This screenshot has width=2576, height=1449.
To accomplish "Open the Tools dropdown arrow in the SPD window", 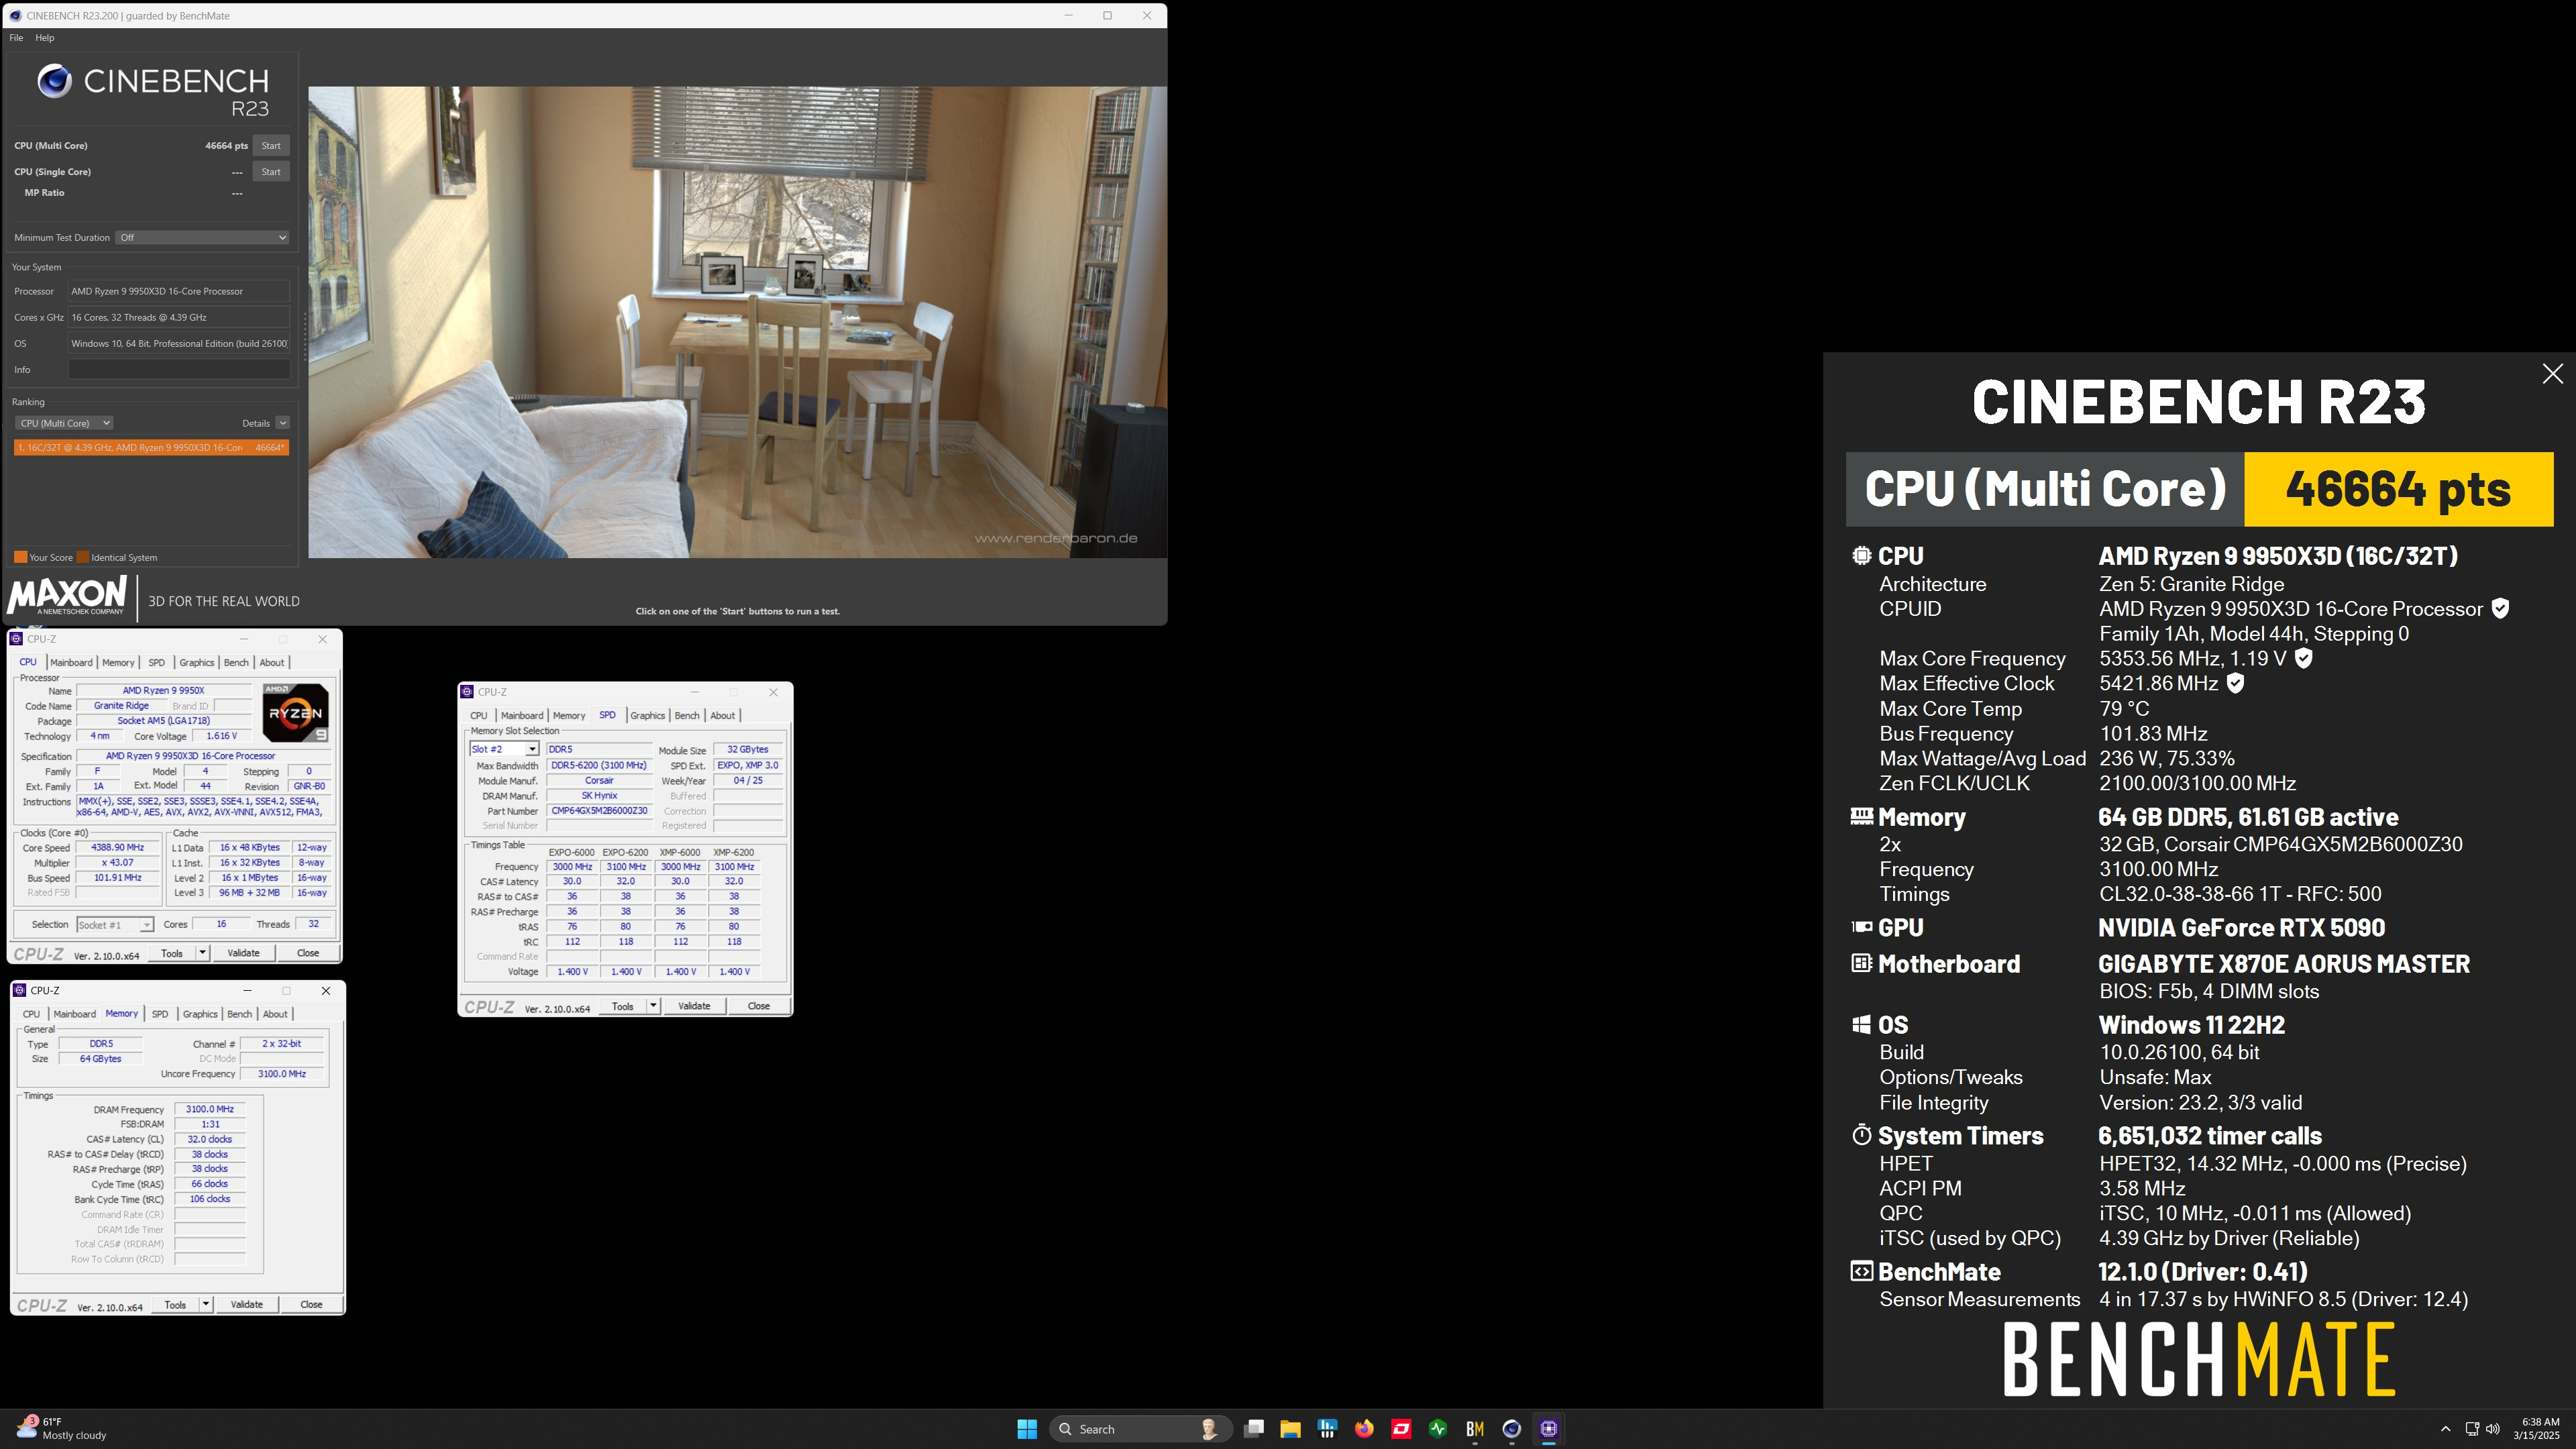I will (653, 1006).
